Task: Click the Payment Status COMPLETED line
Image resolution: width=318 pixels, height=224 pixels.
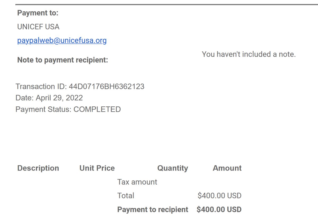Action: (x=68, y=109)
